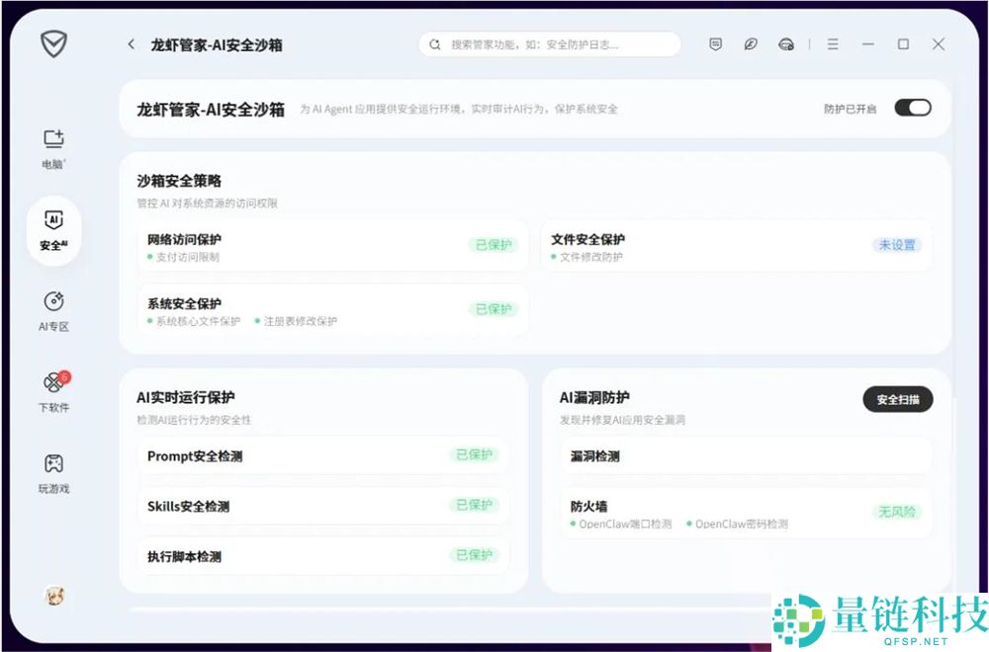Open the hamburger menu in the title bar
The image size is (989, 652).
point(833,44)
